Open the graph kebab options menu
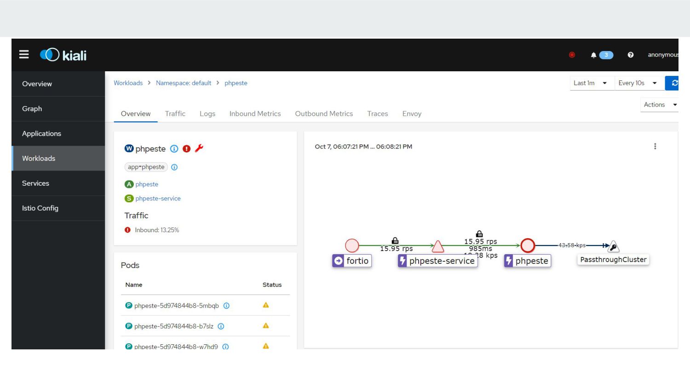Screen dimensions: 690x388 (x=655, y=146)
